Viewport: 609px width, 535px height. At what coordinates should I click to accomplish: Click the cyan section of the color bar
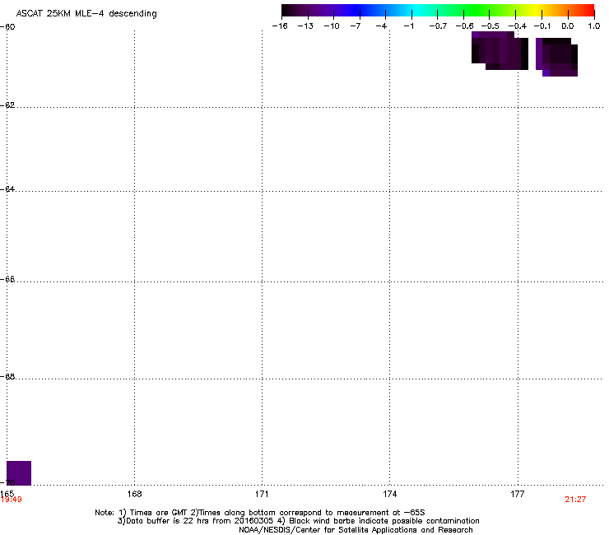416,10
